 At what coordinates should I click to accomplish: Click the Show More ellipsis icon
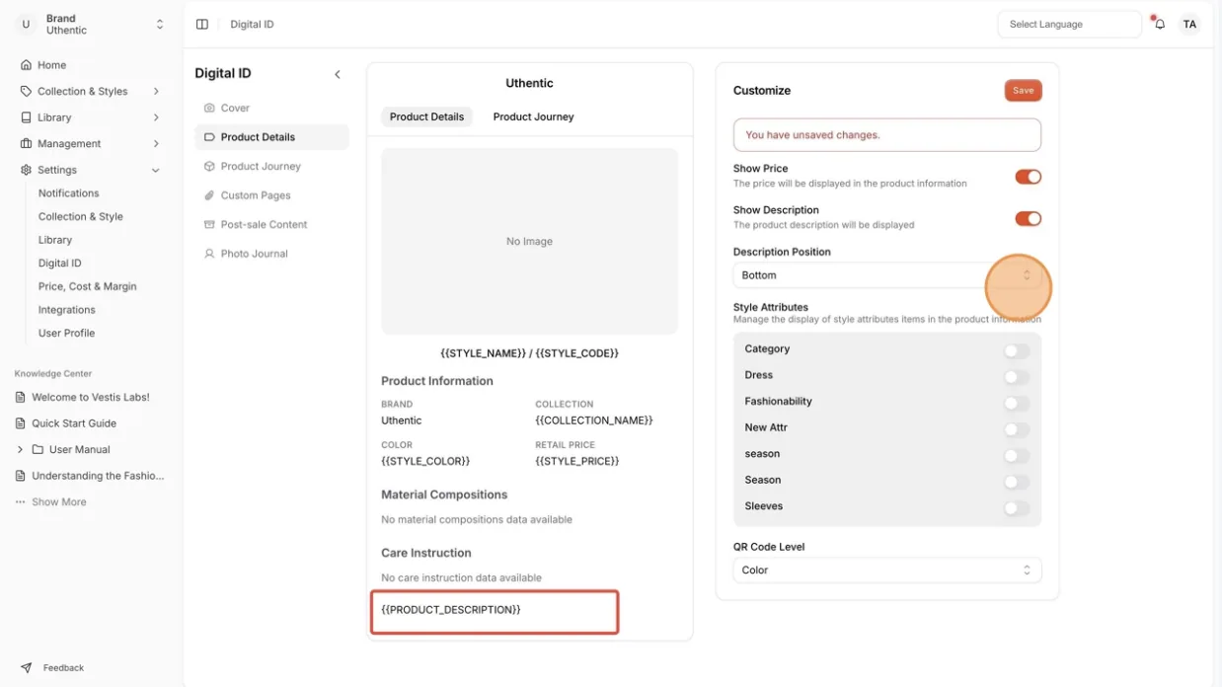click(x=20, y=502)
